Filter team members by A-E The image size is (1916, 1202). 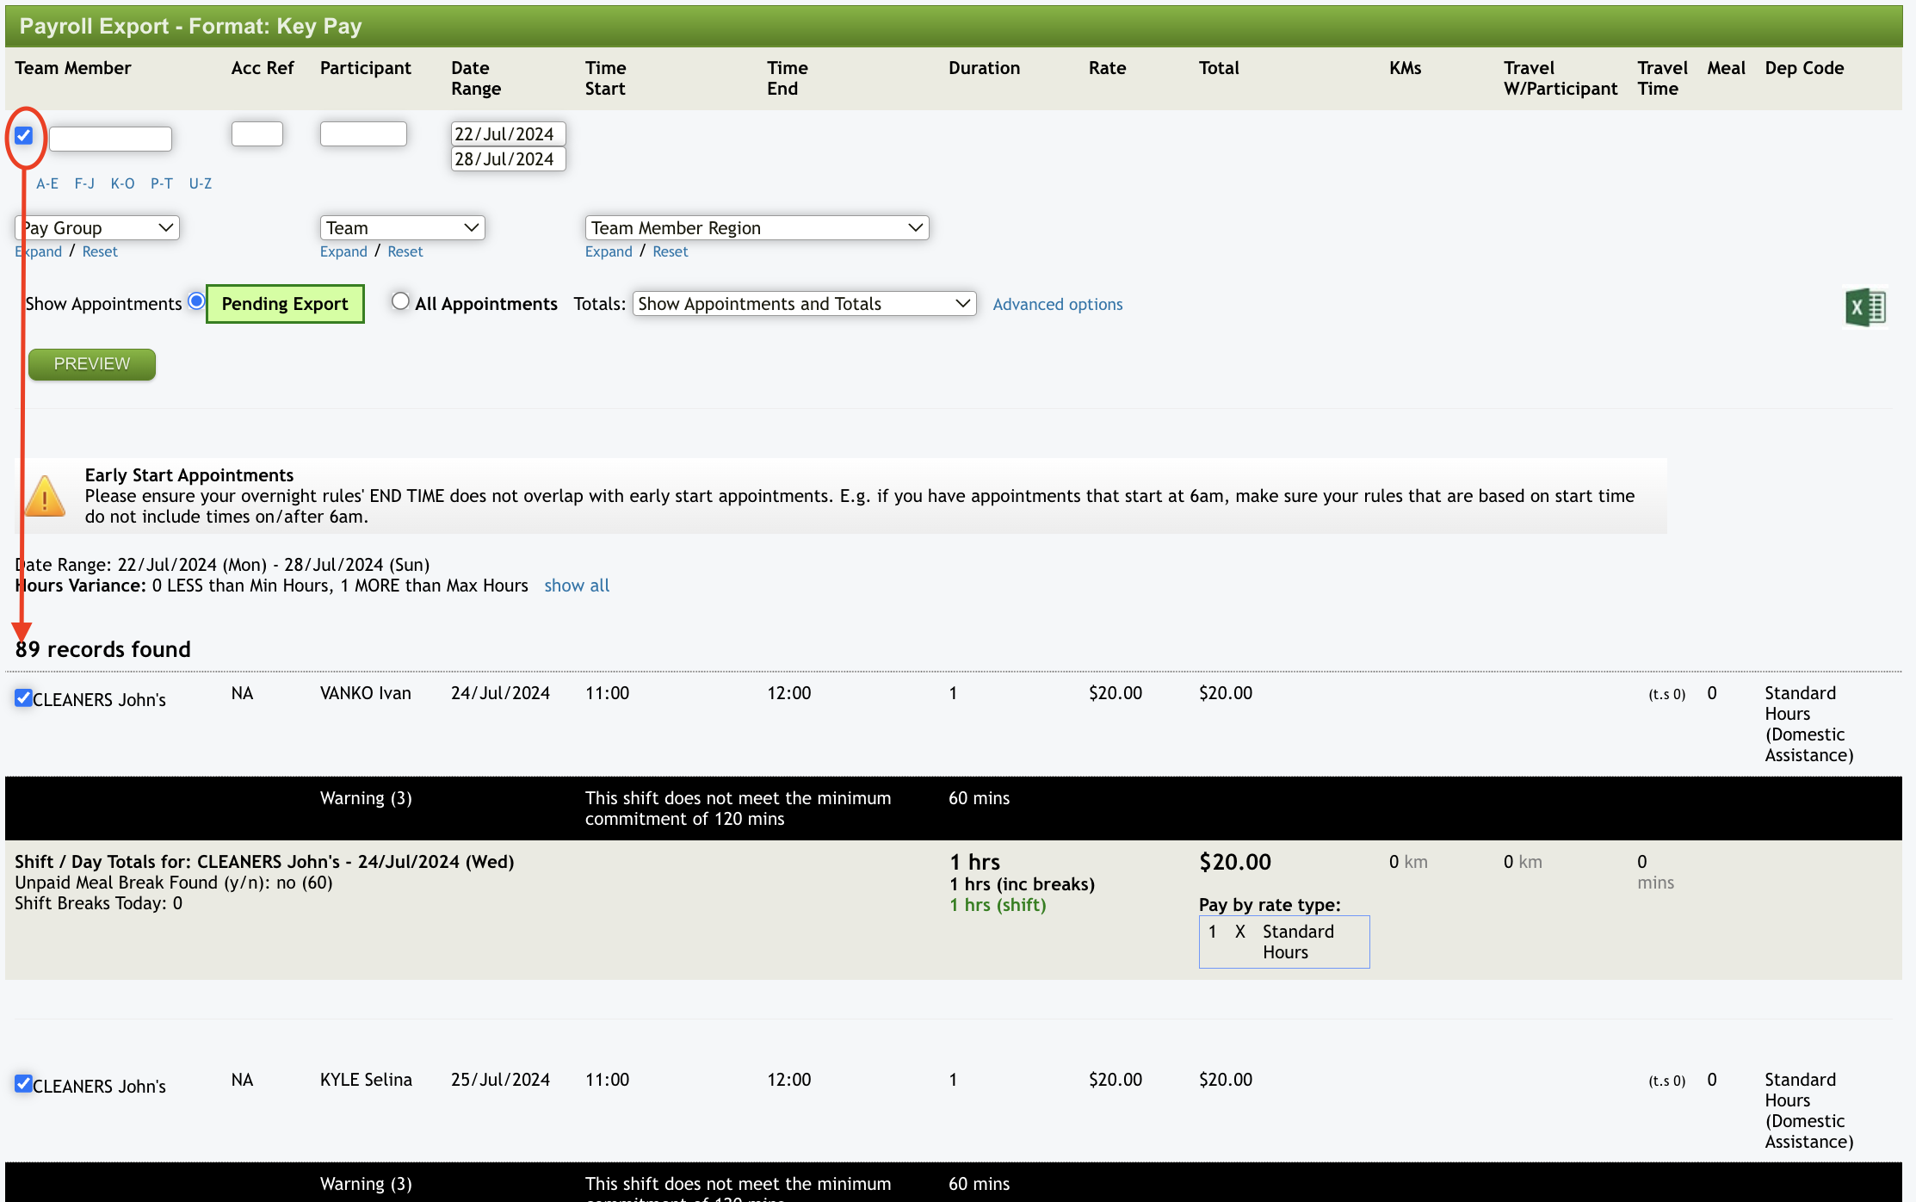click(47, 183)
